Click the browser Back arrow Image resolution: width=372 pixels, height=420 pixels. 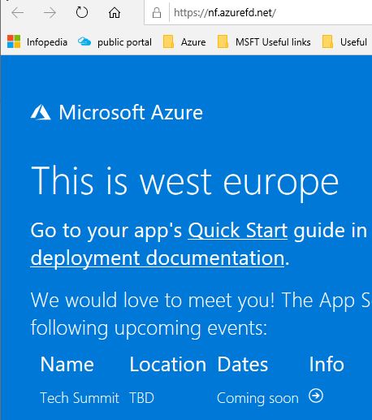click(18, 13)
